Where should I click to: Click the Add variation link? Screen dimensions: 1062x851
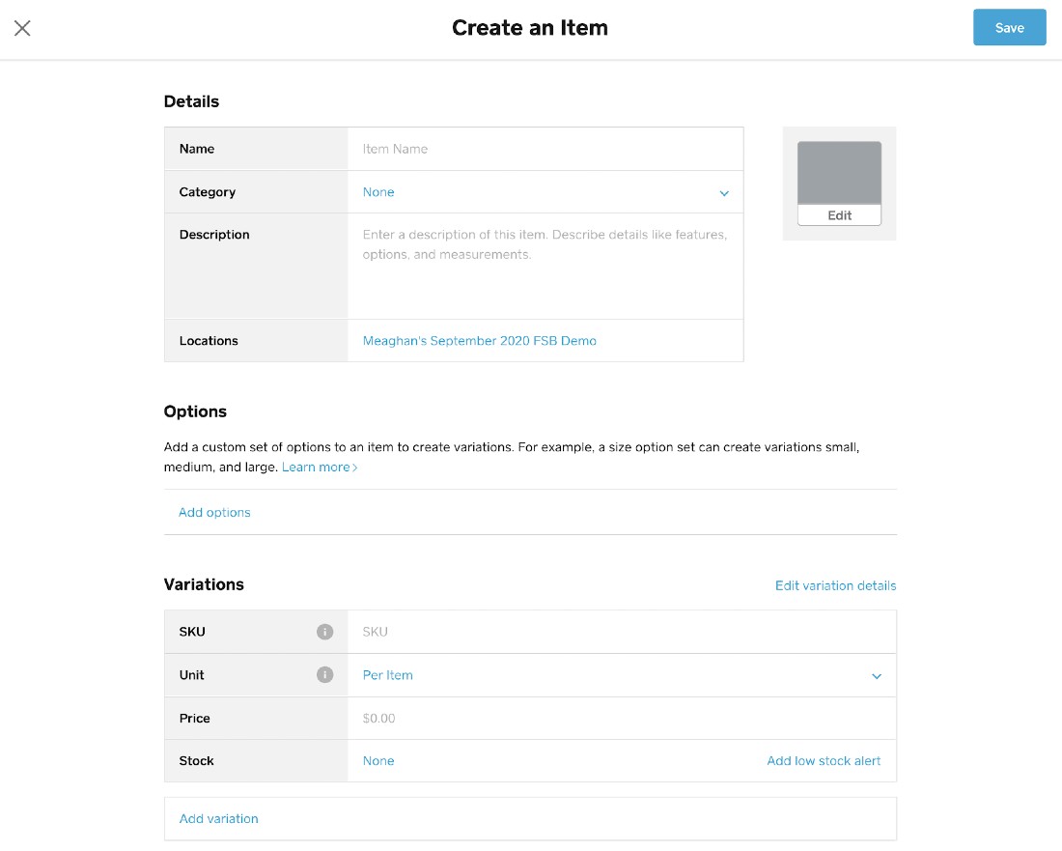[x=219, y=819]
